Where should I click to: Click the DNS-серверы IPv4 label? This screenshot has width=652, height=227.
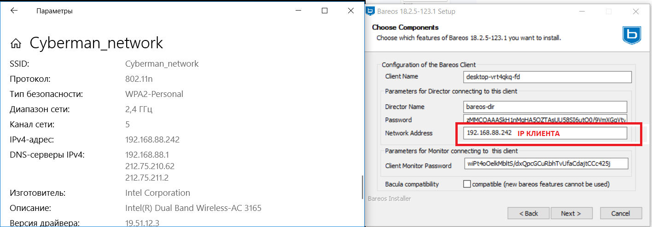(47, 155)
